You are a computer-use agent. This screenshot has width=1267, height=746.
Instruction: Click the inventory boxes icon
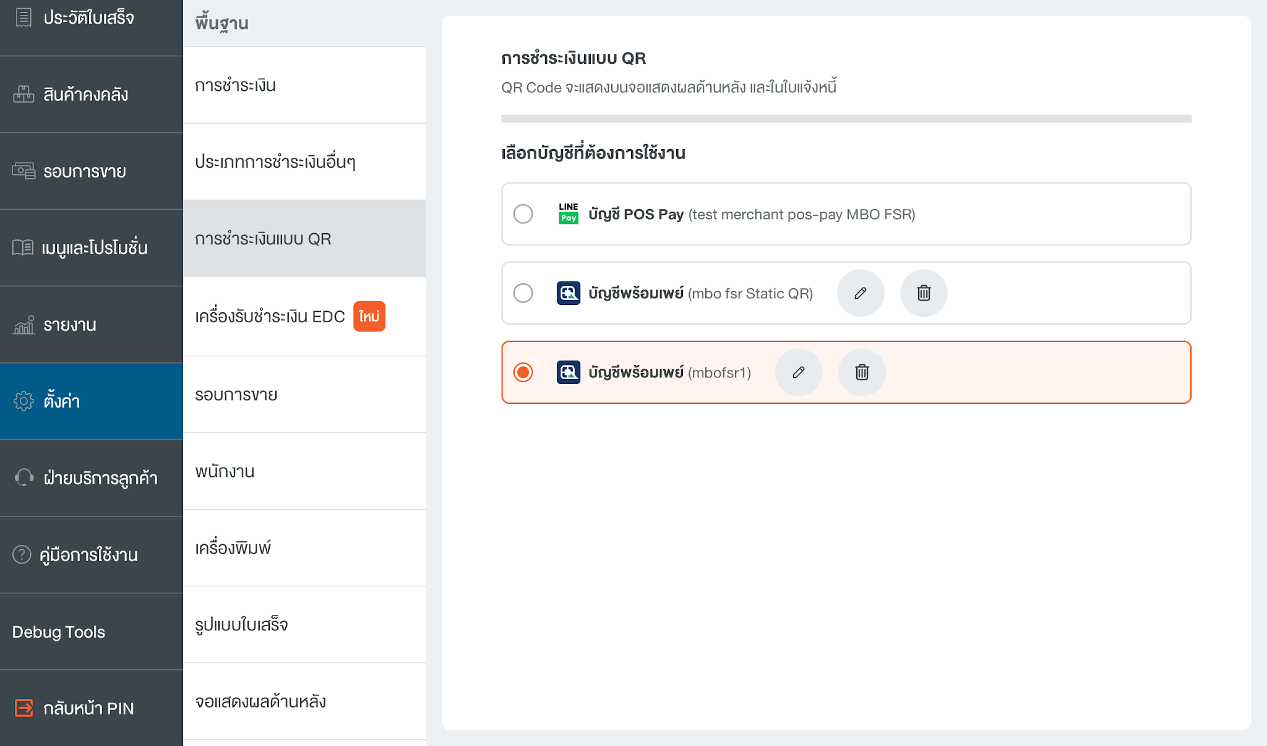click(x=24, y=94)
